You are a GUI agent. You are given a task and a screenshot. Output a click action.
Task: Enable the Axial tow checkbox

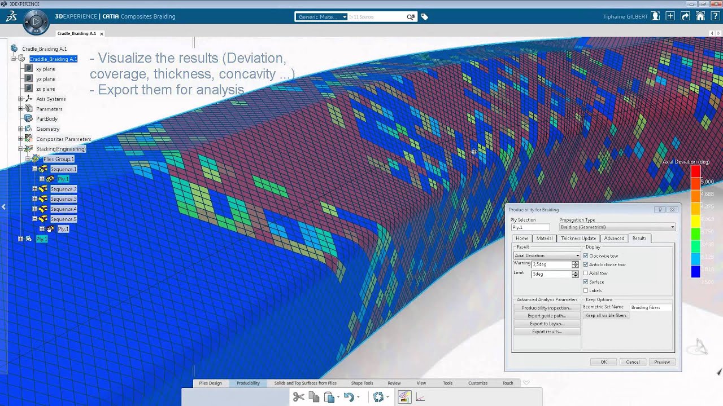point(586,273)
